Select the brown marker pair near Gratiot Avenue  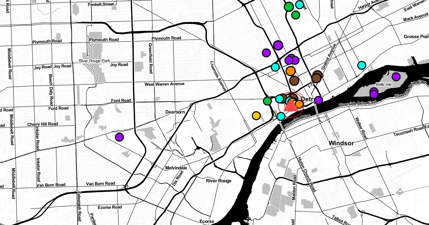click(317, 77)
